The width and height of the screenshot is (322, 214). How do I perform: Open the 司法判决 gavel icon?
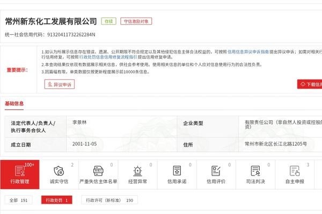coord(255,171)
